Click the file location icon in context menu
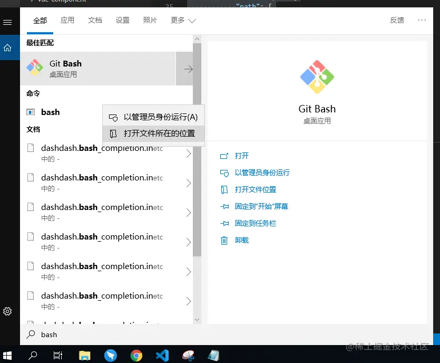The height and width of the screenshot is (363, 440). tap(113, 133)
